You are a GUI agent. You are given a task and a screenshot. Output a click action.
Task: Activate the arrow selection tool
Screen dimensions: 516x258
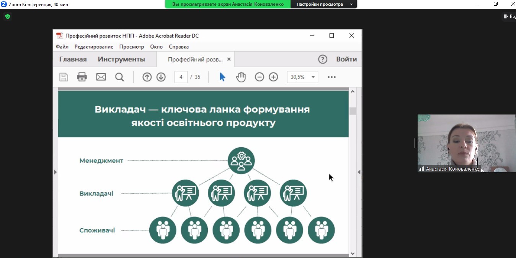[222, 77]
